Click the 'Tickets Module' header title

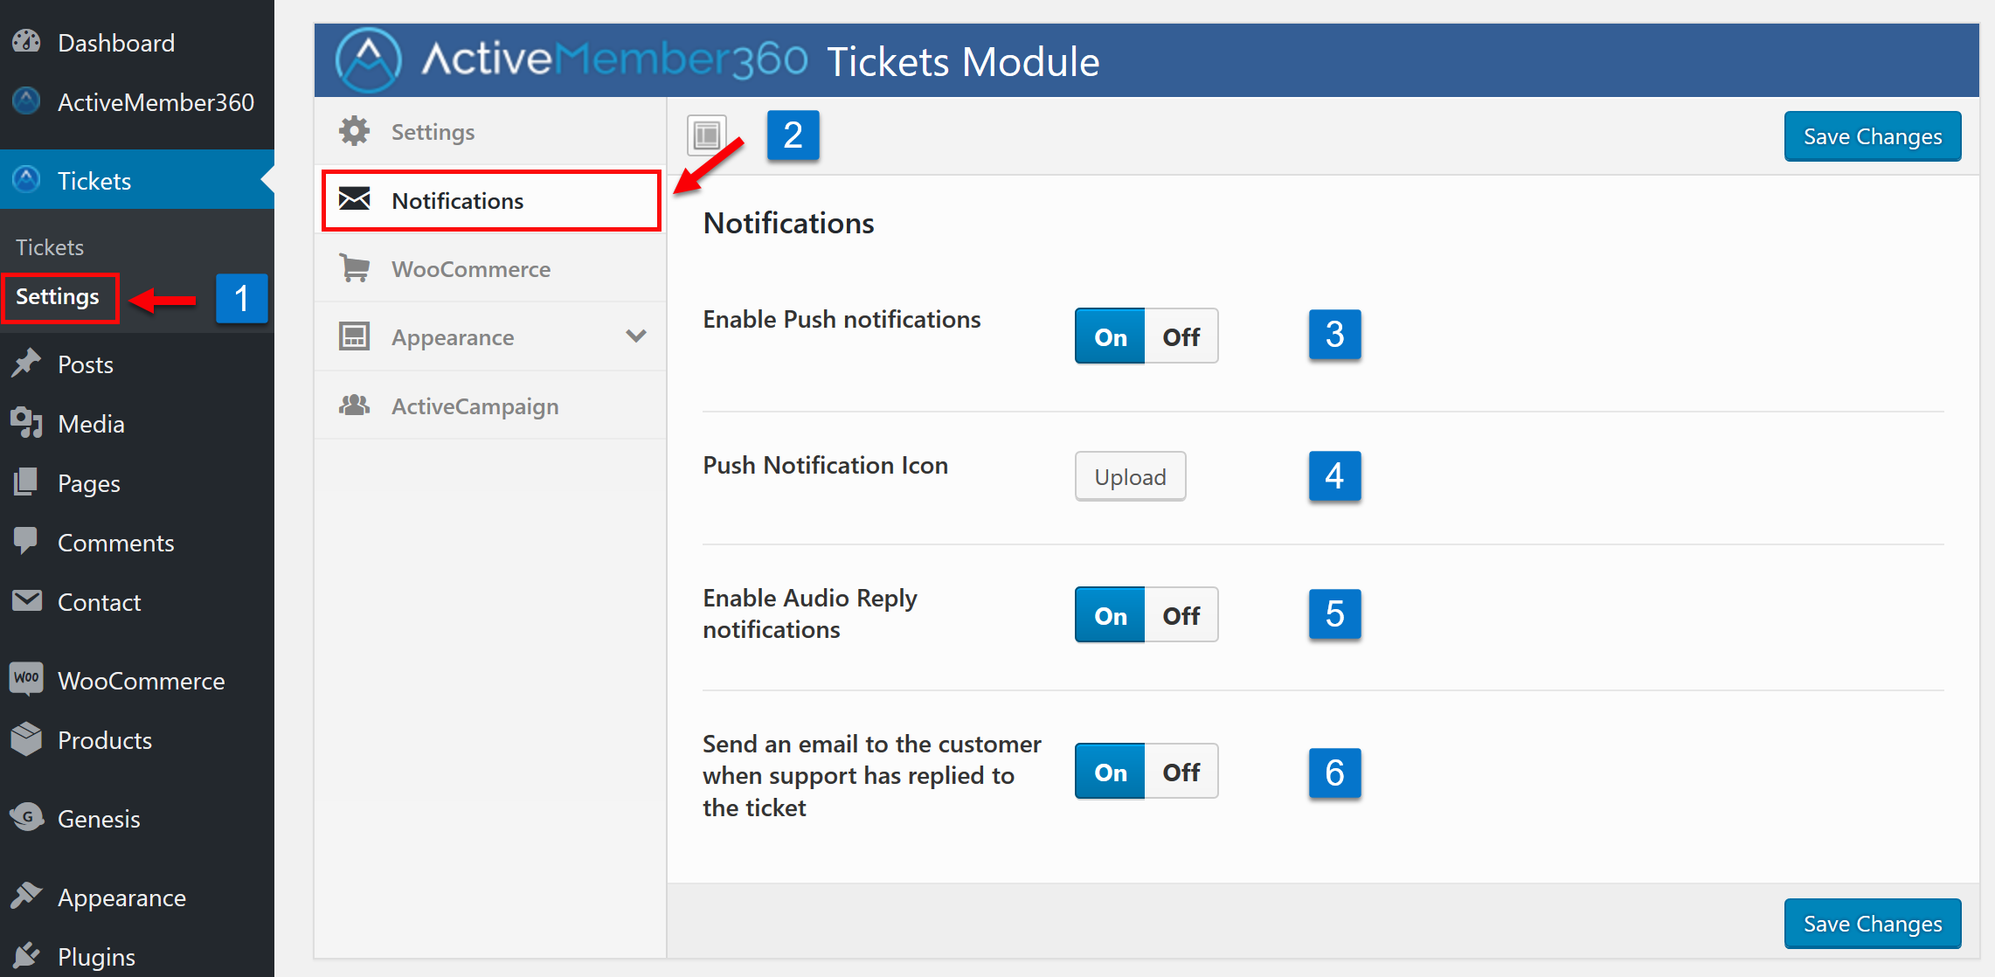(x=963, y=62)
